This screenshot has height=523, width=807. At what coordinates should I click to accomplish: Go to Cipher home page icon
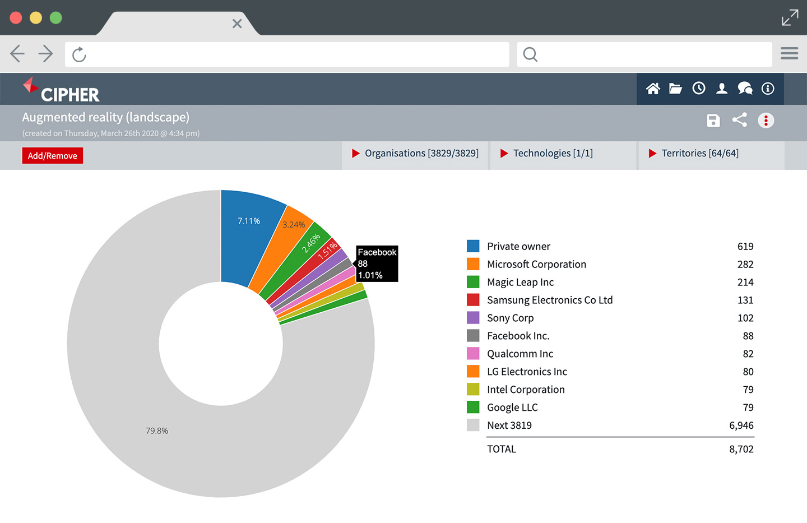(x=653, y=89)
